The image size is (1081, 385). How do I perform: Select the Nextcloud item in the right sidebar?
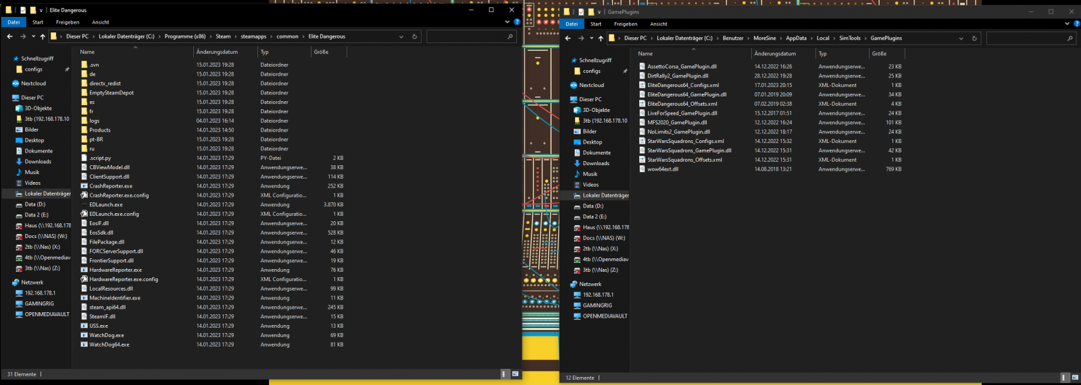(591, 85)
